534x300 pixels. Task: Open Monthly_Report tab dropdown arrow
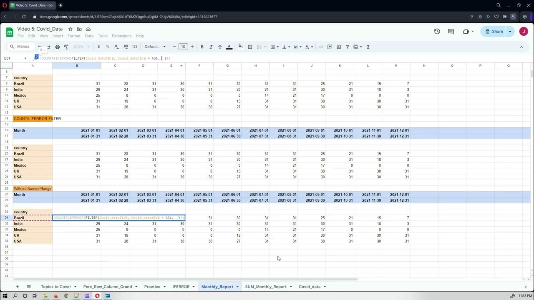click(x=237, y=287)
